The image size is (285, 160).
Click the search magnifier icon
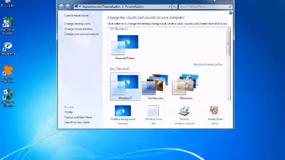click(x=230, y=7)
